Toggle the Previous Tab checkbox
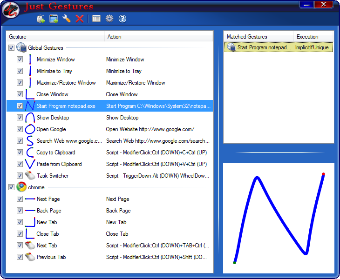This screenshot has height=279, width=340. coord(20,257)
